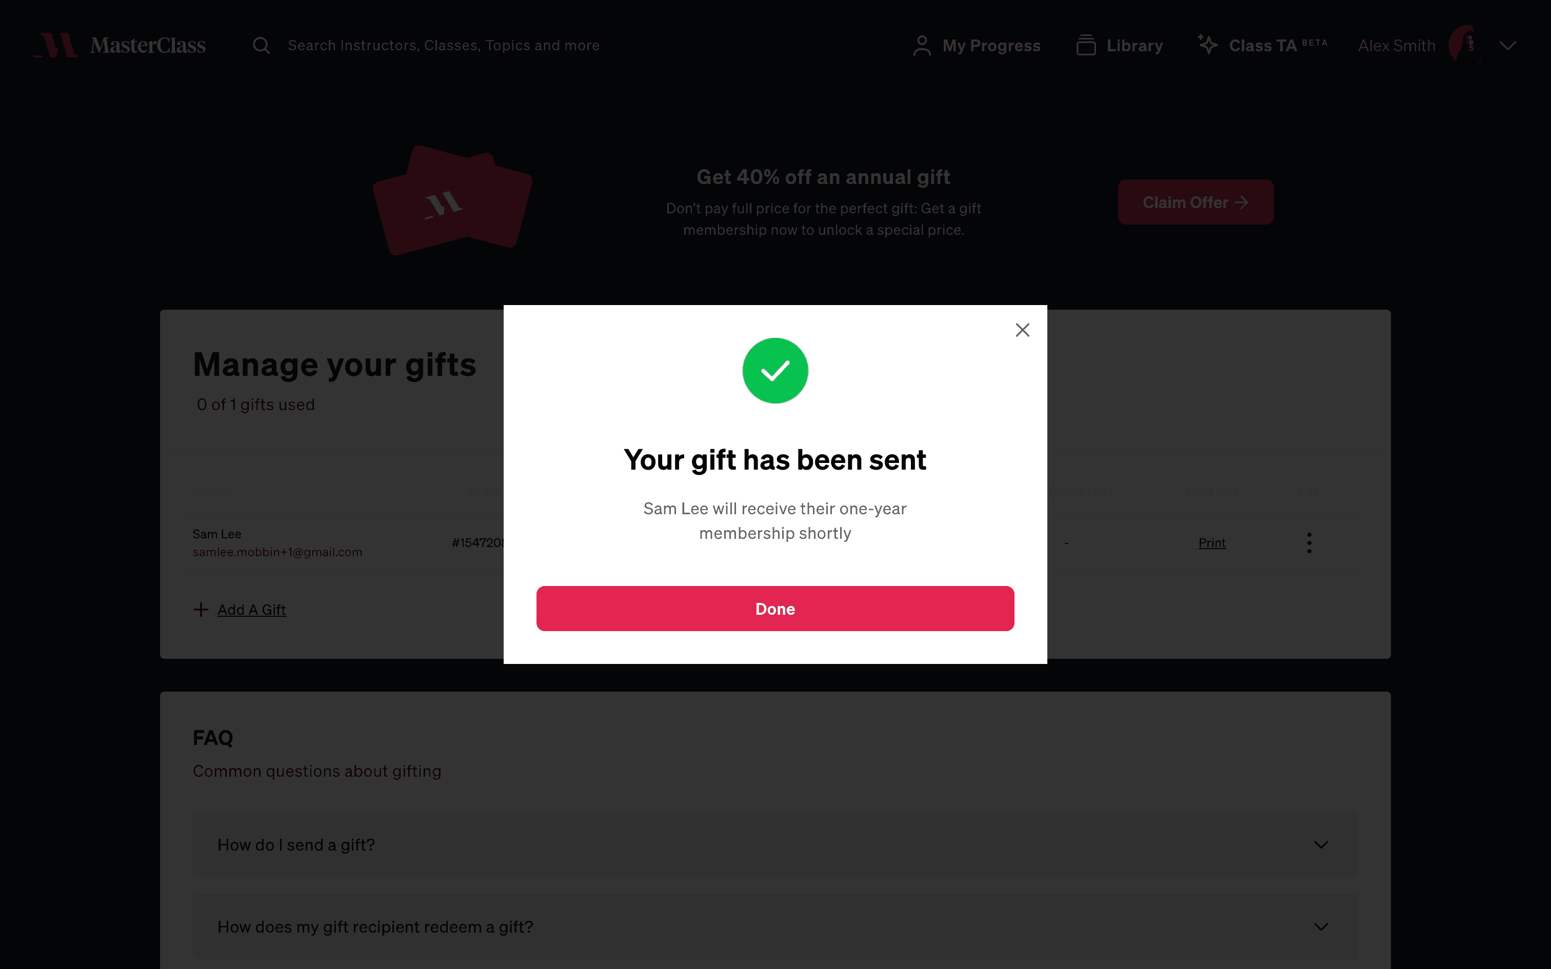Open My Progress page

(977, 46)
